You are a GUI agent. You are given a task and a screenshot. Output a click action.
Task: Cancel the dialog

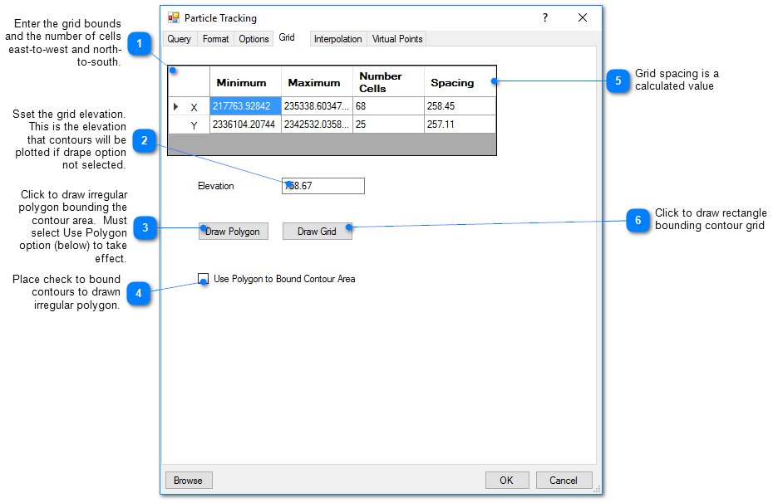[563, 481]
